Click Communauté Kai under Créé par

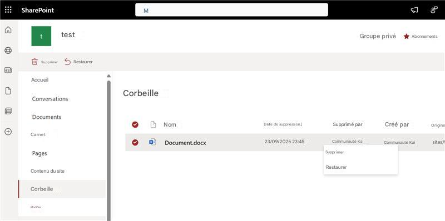click(399, 143)
